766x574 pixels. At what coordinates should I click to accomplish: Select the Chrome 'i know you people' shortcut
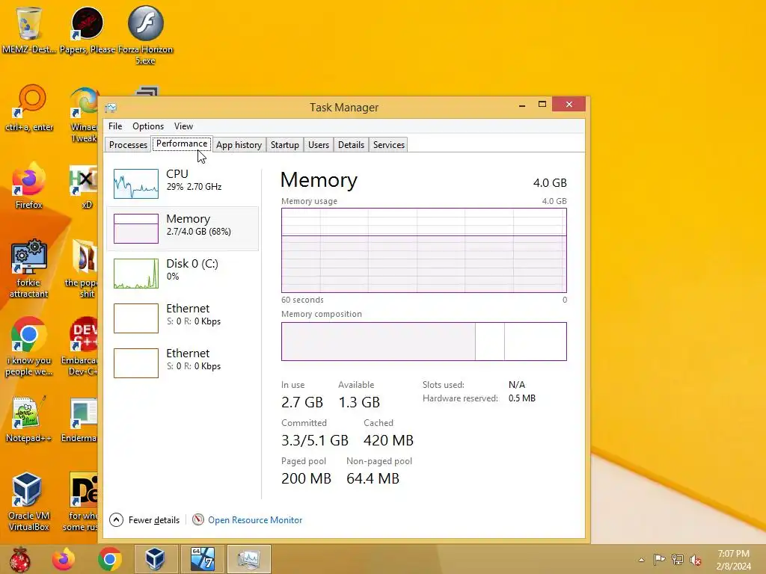29,347
